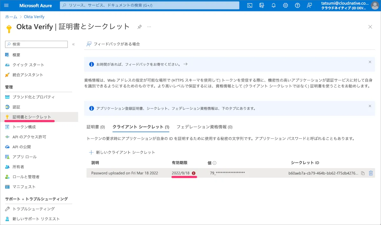This screenshot has height=225, width=381.
Task: Pin the Okta Verify page
Action: point(139,27)
